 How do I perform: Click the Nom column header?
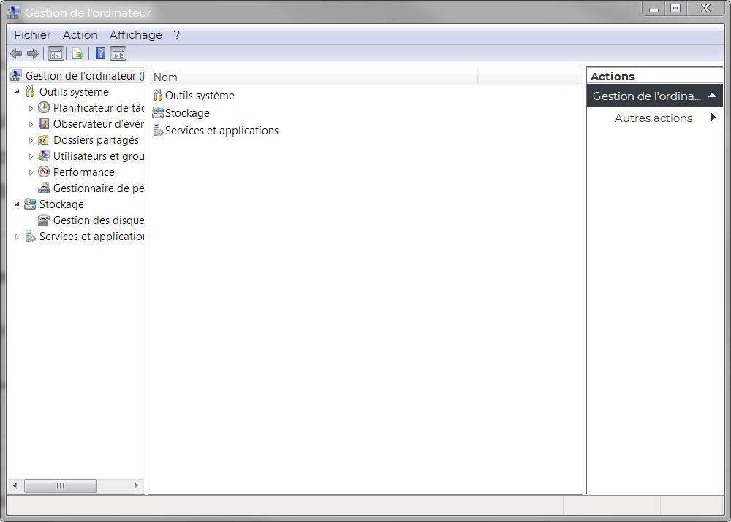[x=313, y=77]
